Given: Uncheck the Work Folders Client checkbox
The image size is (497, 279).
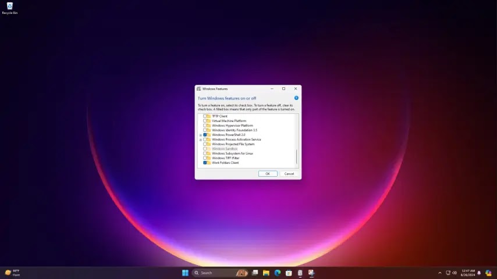Looking at the screenshot, I should point(205,163).
